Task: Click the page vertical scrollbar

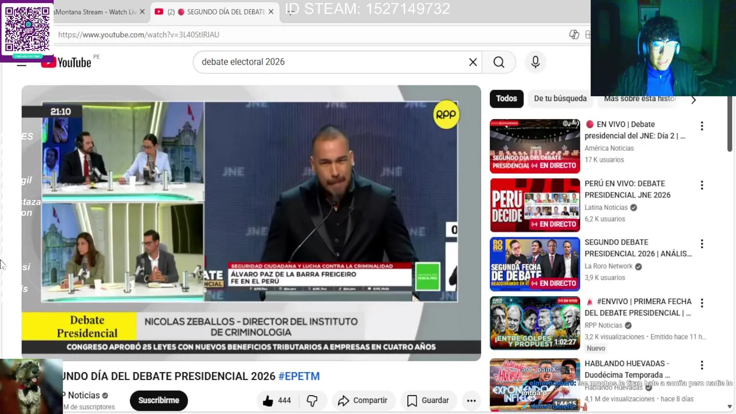Action: pyautogui.click(x=730, y=124)
